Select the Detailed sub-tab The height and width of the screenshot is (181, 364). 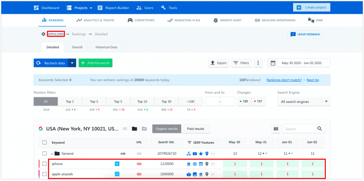[x=53, y=47]
